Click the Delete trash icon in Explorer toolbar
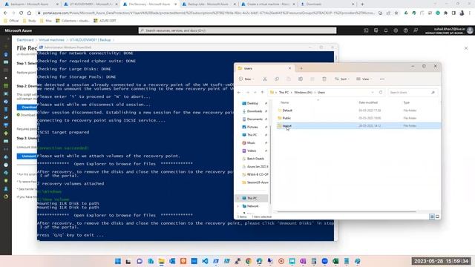Viewport: 475px width, 267px height. point(324,79)
